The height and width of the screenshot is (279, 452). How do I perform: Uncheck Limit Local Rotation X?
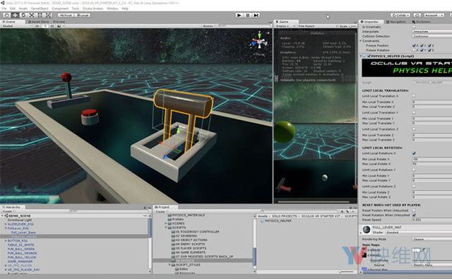coord(414,153)
